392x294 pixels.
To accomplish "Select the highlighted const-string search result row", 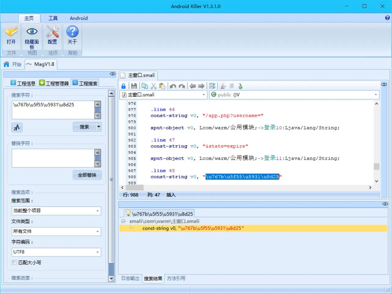I will (x=253, y=228).
